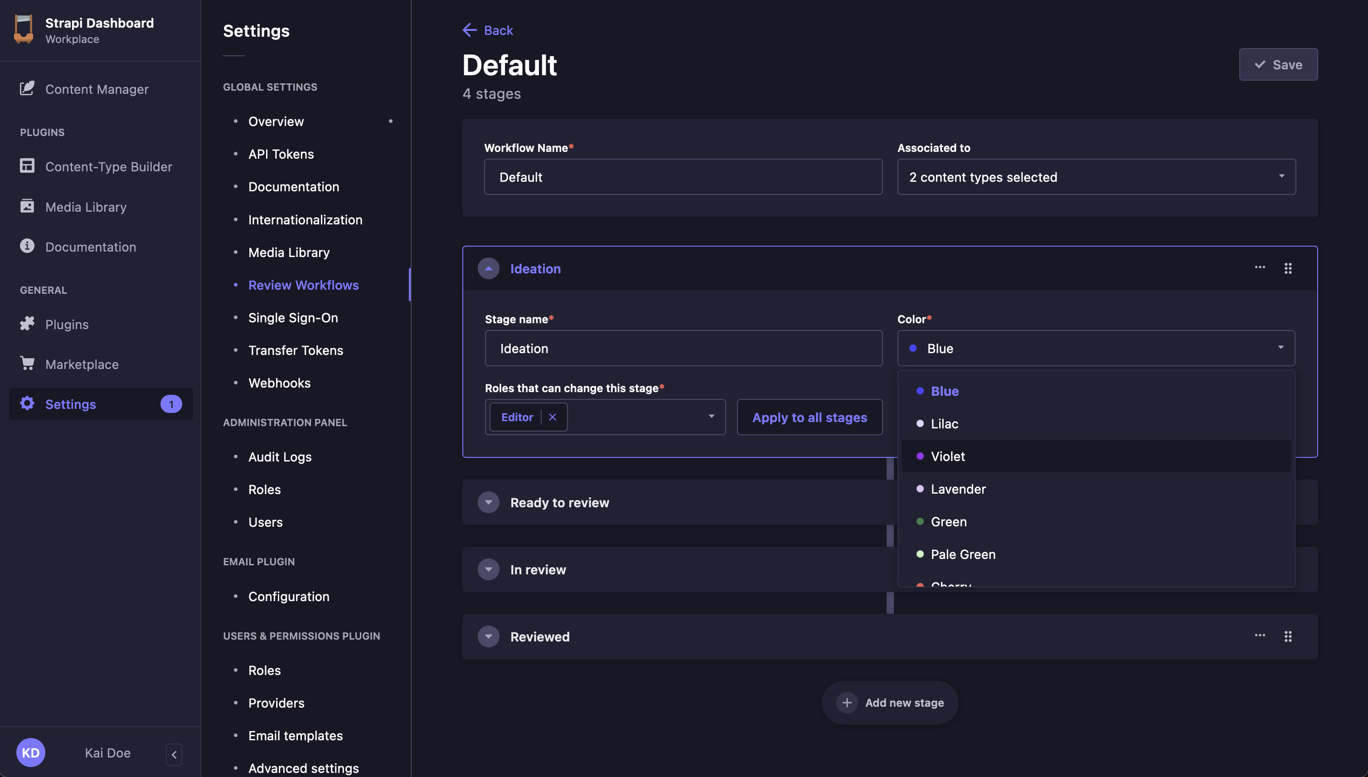This screenshot has width=1368, height=777.
Task: Open Marketplace via the cart icon
Action: click(27, 364)
